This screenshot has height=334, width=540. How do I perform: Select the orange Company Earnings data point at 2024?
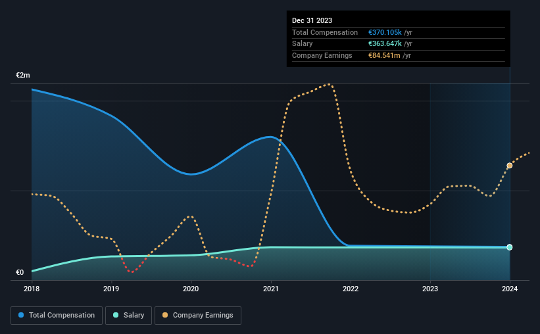pyautogui.click(x=510, y=166)
